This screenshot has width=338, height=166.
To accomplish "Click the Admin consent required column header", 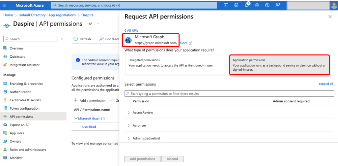I will (x=291, y=101).
